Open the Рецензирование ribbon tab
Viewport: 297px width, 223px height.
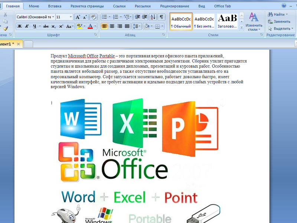click(x=174, y=6)
